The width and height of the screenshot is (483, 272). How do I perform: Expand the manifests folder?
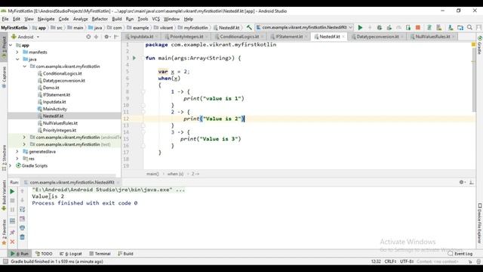click(17, 52)
